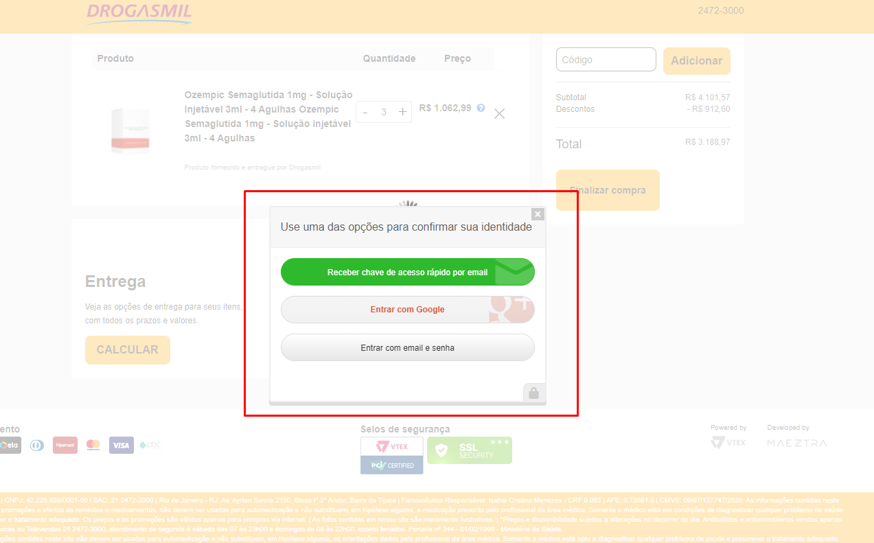Image resolution: width=874 pixels, height=543 pixels.
Task: Close the identity confirmation dialog
Action: point(538,214)
